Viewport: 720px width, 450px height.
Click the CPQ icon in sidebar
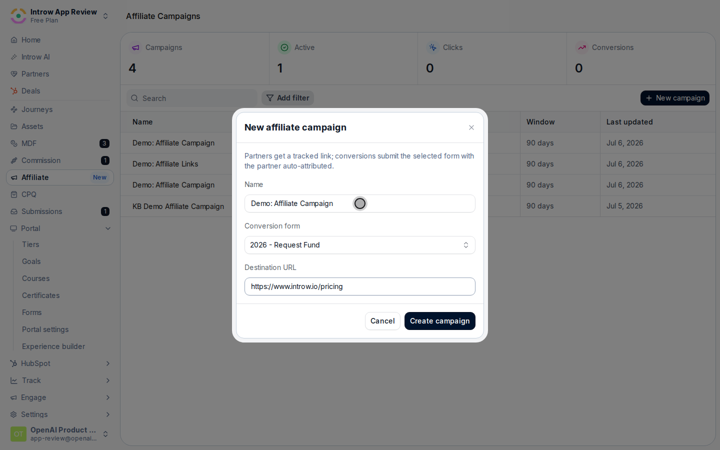14,194
